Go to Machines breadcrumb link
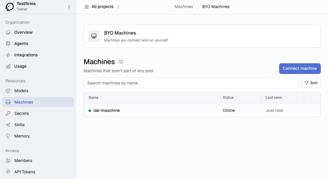The width and height of the screenshot is (328, 179). 184,7
